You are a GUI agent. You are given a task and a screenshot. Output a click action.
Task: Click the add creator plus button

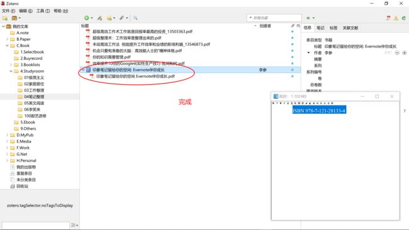click(x=405, y=53)
